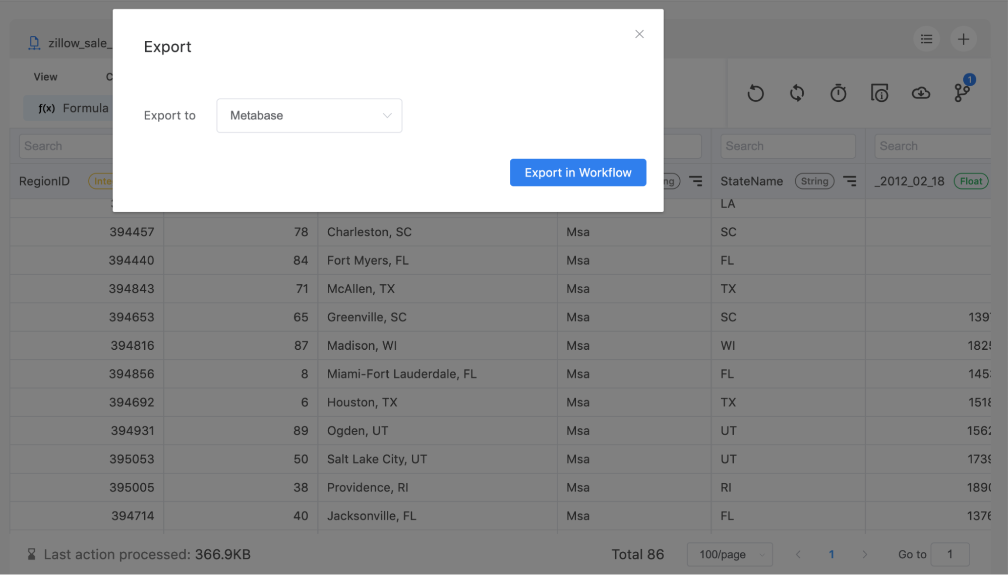1008x575 pixels.
Task: Click the undo arrow icon
Action: point(755,93)
